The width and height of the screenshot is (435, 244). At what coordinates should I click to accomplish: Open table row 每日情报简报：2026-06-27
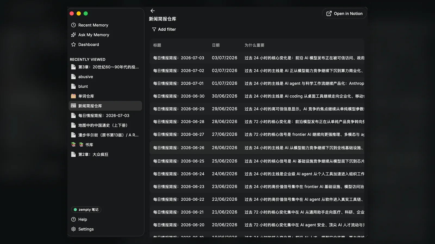tap(257, 134)
